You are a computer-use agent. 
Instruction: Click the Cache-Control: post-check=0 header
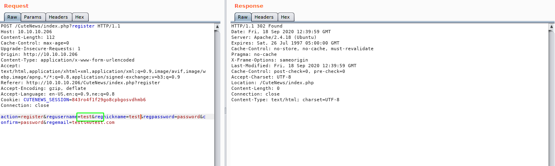pos(288,71)
